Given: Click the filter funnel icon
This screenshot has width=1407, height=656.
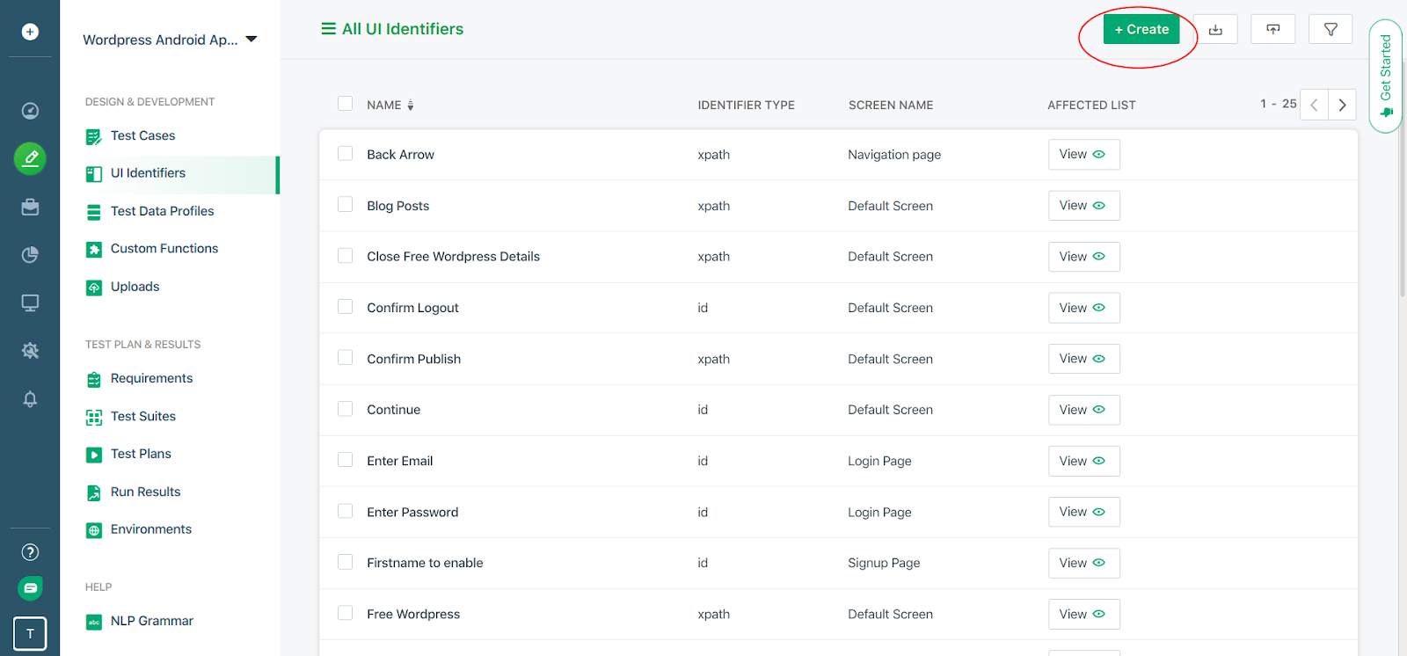Looking at the screenshot, I should point(1330,30).
